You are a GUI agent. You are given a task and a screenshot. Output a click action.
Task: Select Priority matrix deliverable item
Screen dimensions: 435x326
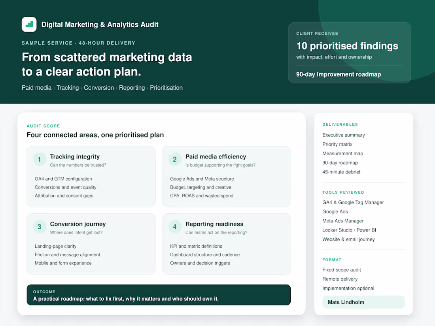(x=337, y=144)
